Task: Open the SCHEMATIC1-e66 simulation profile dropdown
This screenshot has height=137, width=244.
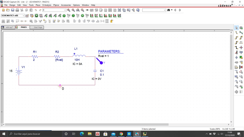Action: [x=23, y=16]
